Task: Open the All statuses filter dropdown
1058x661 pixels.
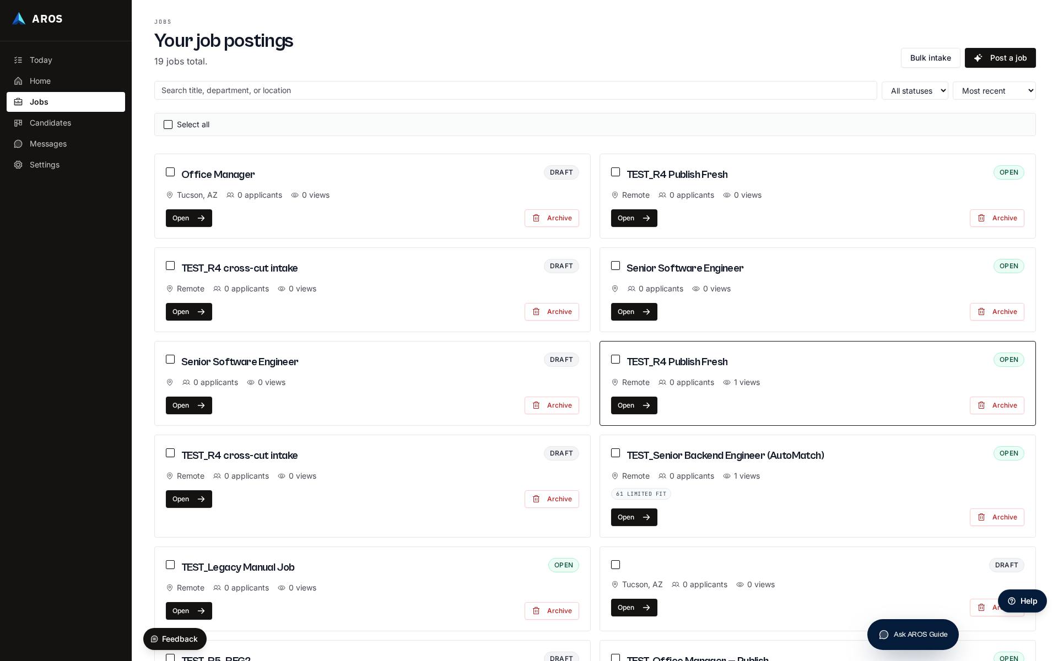Action: click(915, 91)
